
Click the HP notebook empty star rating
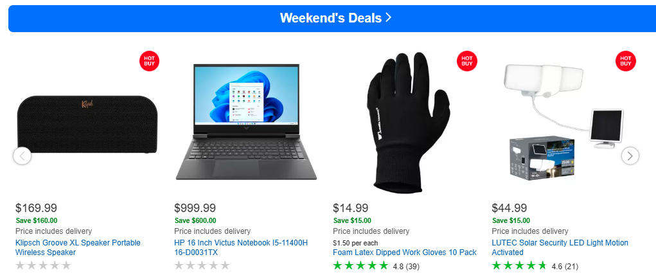pos(202,266)
